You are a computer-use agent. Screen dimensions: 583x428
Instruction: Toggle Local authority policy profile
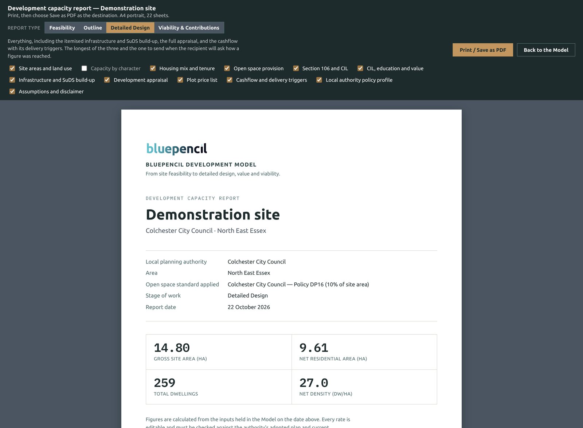[319, 80]
